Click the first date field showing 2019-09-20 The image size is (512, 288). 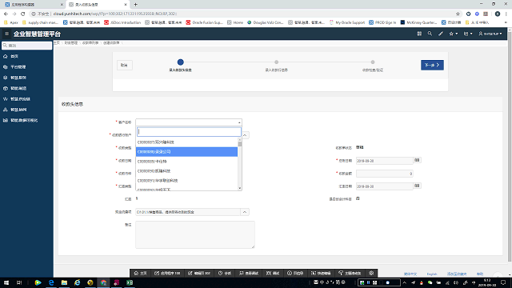click(x=384, y=161)
